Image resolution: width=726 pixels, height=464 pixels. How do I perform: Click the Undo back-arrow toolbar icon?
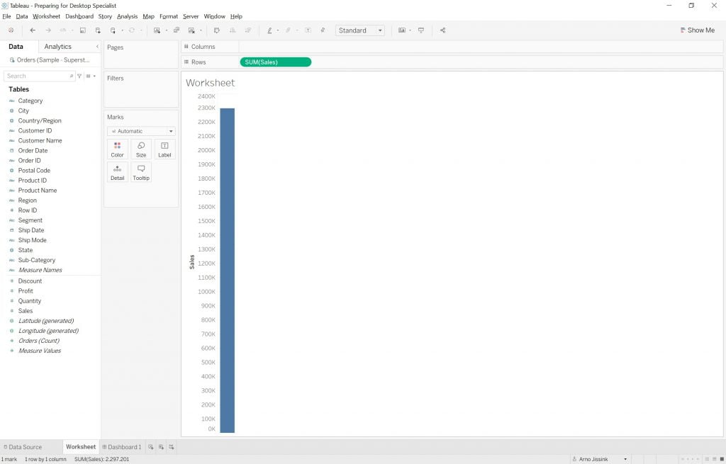[x=33, y=30]
